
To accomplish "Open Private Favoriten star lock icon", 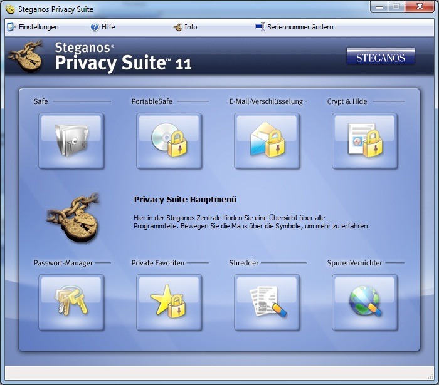I will pyautogui.click(x=169, y=302).
